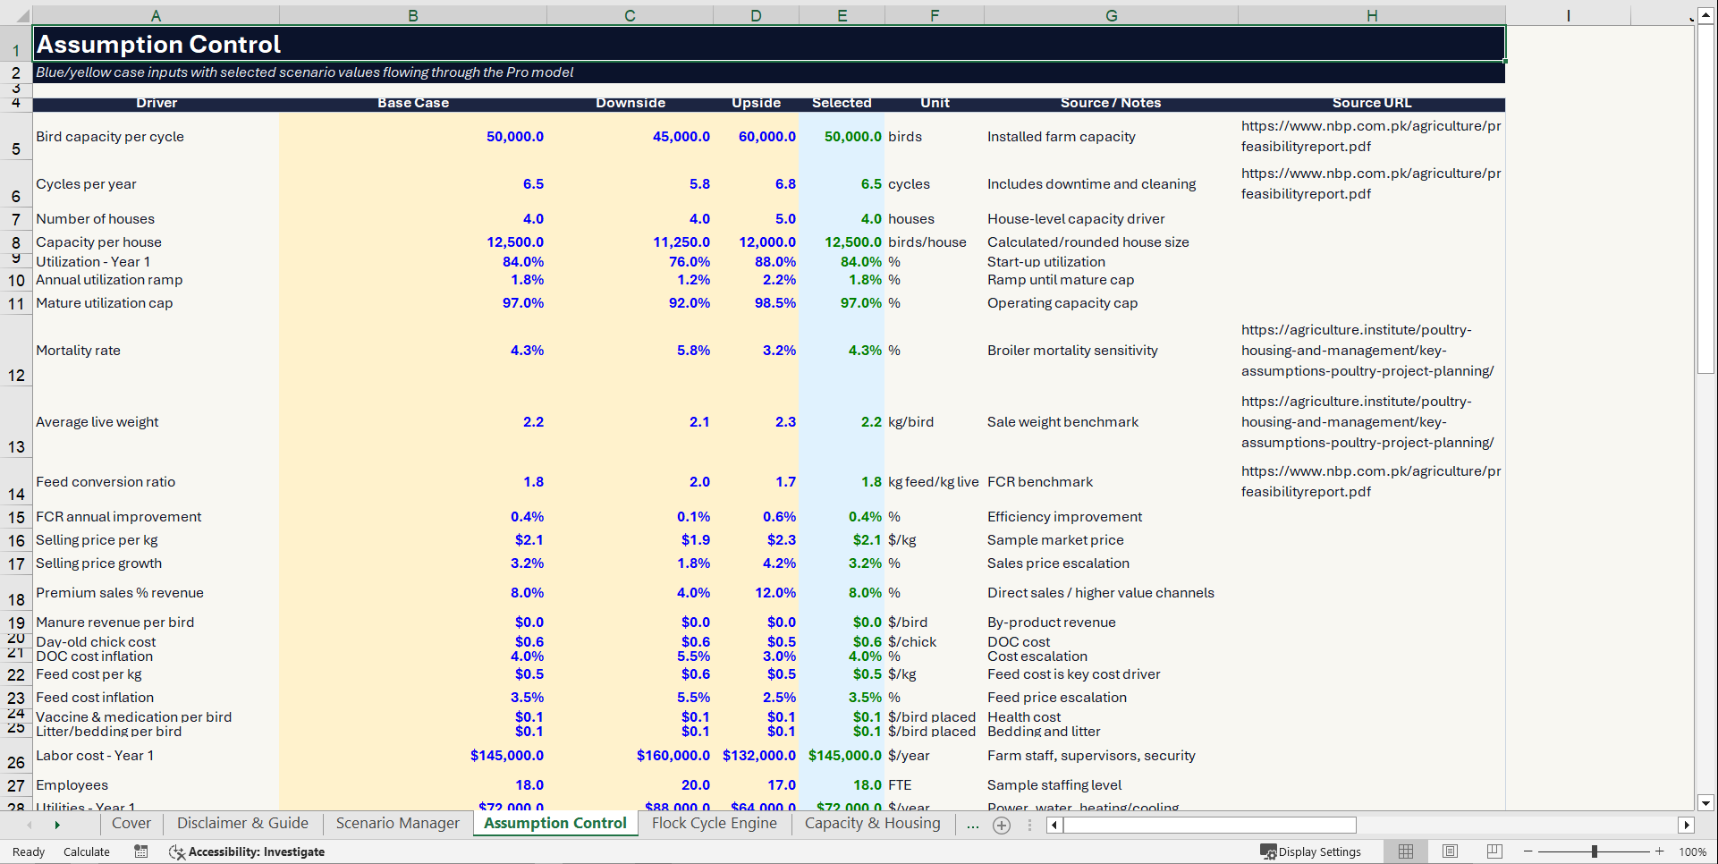Select column H header
This screenshot has height=864, width=1718.
(1372, 15)
